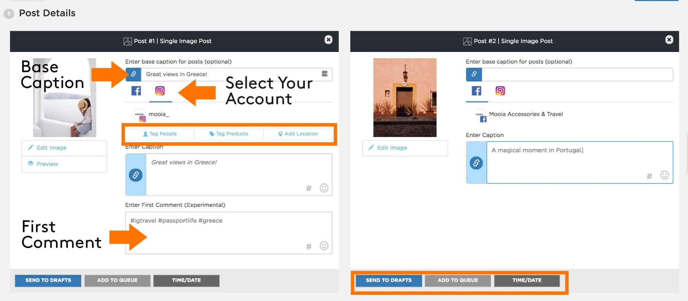Screen dimensions: 688x301
Task: Toggle the round link button in Post #2 caption
Action: tap(476, 163)
